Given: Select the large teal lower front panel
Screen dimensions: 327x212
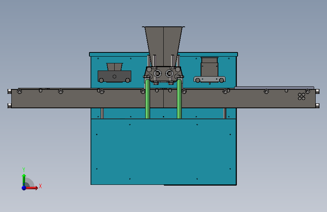Looking at the screenshot, I should (x=164, y=152).
